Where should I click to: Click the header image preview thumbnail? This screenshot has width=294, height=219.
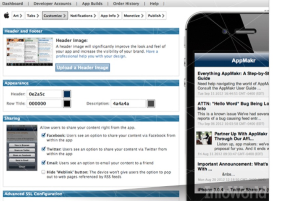tap(30, 52)
